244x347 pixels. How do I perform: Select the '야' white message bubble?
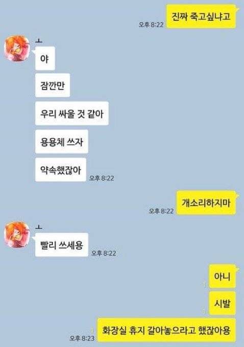point(45,59)
